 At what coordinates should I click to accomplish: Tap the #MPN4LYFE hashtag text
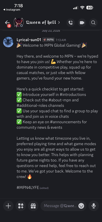point(28,188)
